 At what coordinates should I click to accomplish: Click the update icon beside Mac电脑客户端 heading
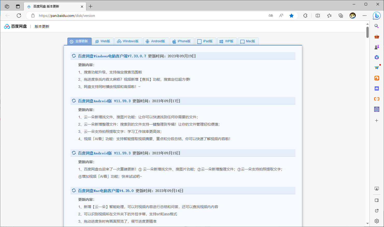[x=74, y=190]
